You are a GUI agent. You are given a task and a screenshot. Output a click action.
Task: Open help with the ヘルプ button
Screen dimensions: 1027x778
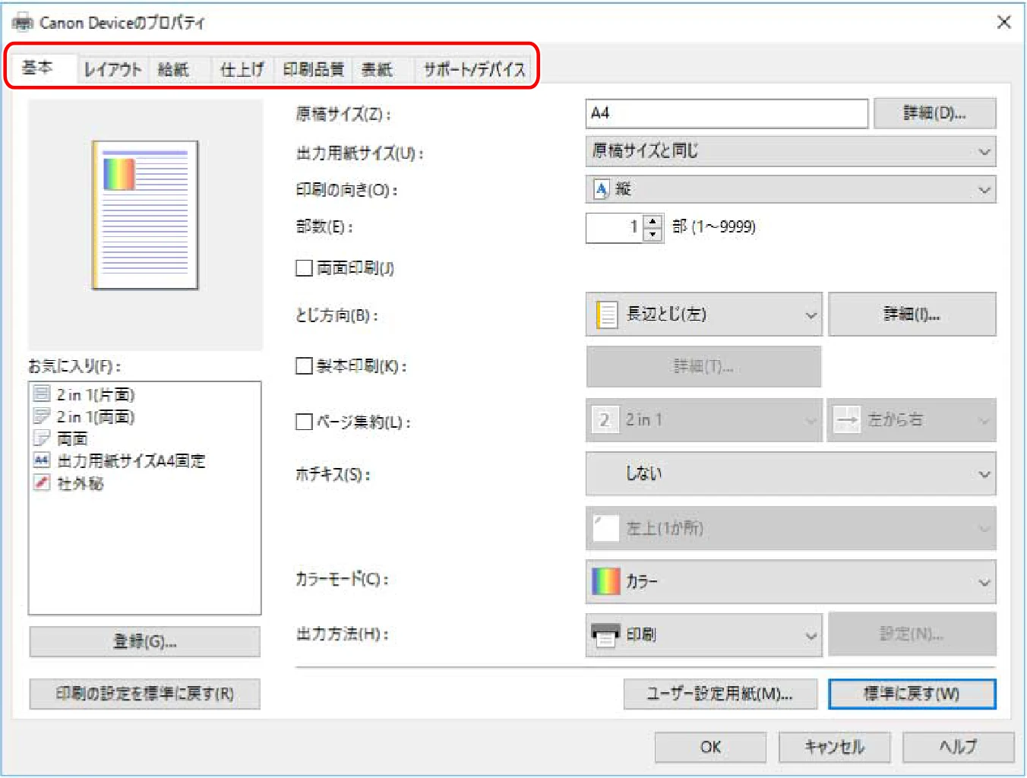click(958, 747)
